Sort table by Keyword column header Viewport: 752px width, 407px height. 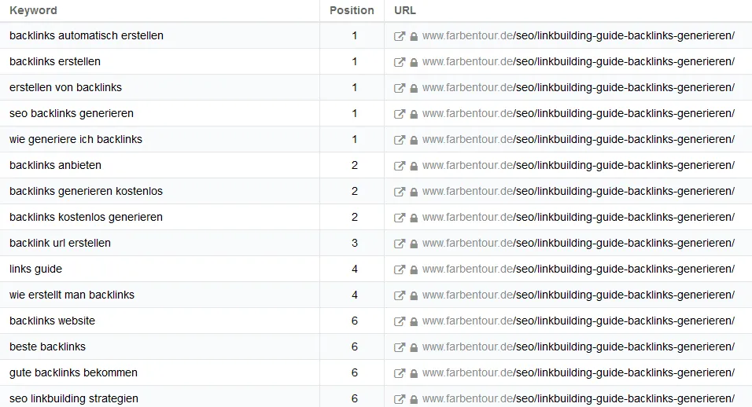[33, 10]
